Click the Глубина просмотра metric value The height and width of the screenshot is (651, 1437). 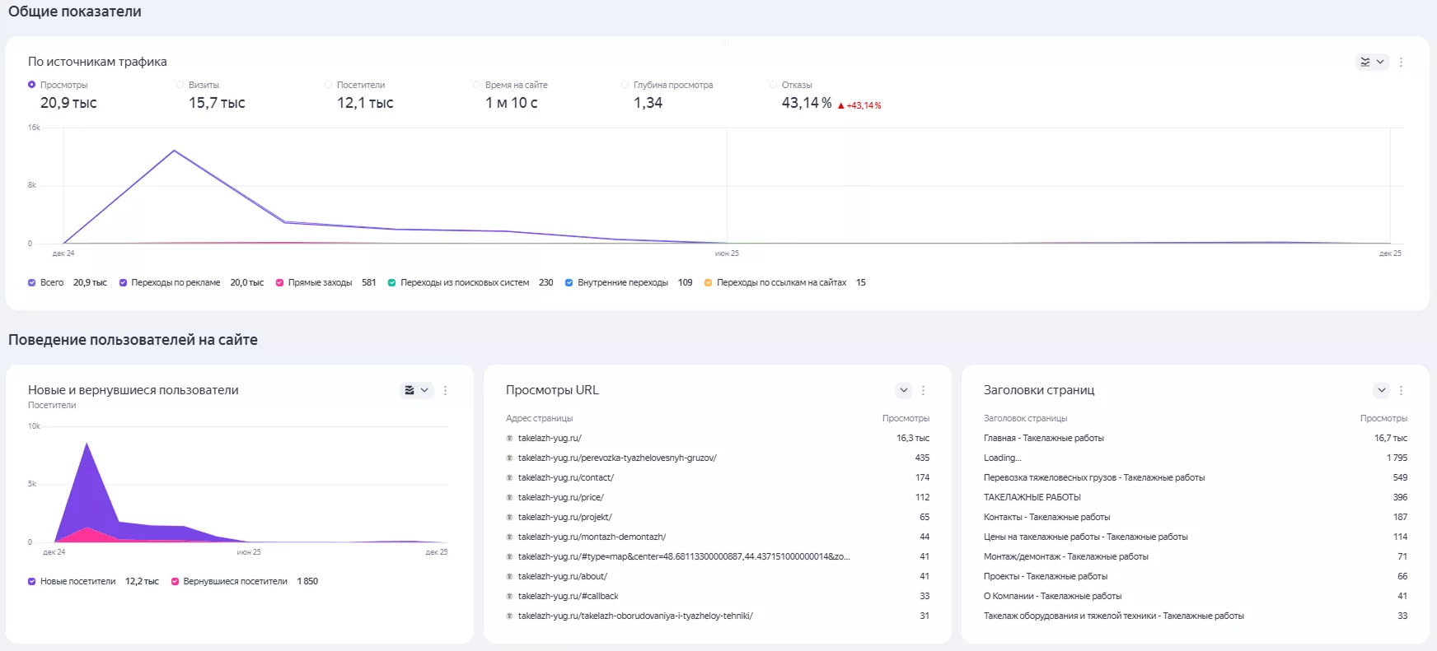648,103
